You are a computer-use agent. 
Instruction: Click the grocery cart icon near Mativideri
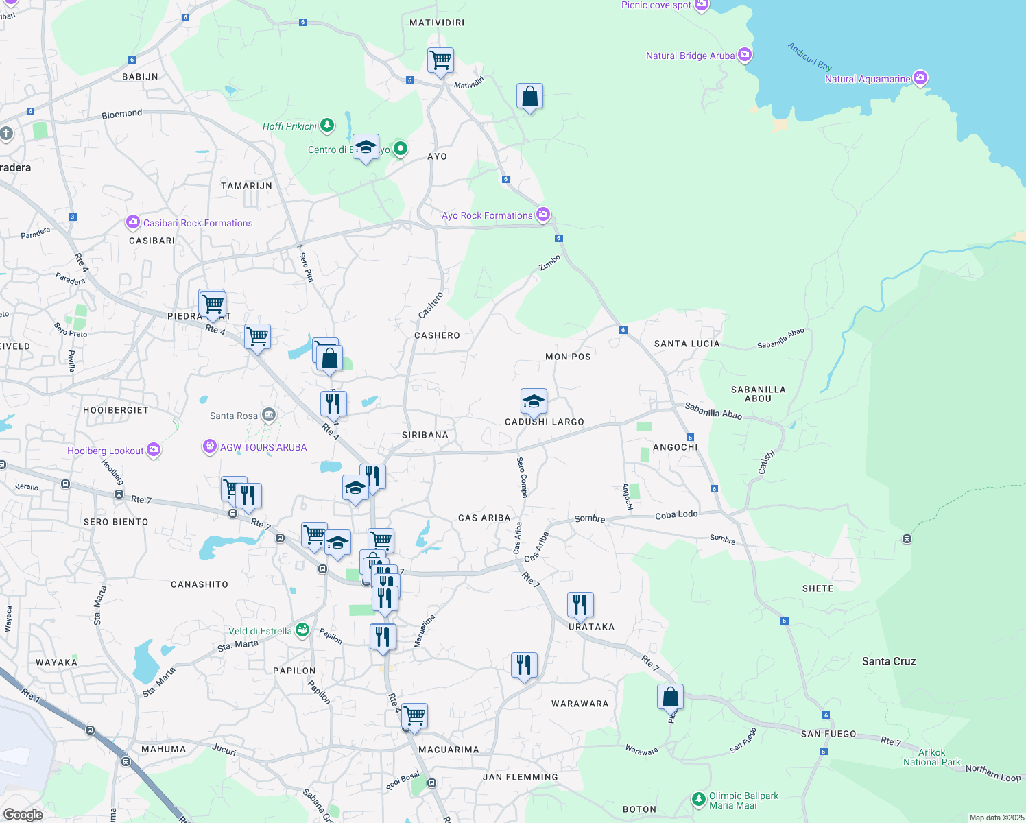click(440, 60)
